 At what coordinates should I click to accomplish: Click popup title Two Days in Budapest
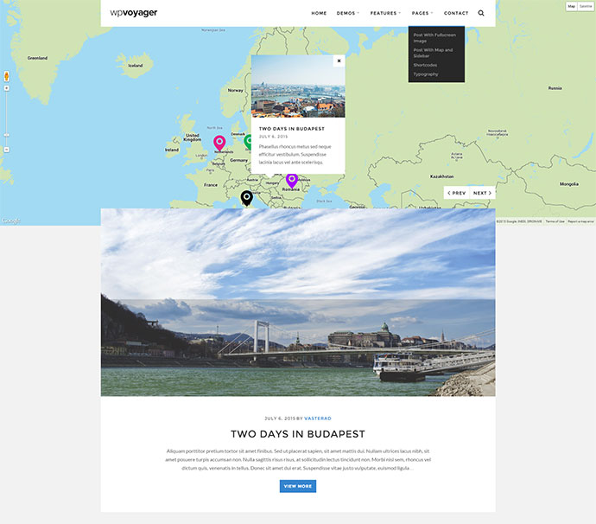coord(292,129)
